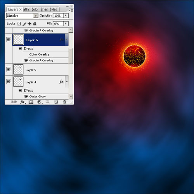Switch to the Styles tab
Screen dimensions: 194x194
coord(54,9)
